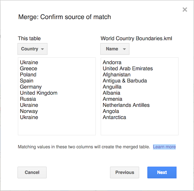Open the Country column dropdown

click(x=32, y=49)
